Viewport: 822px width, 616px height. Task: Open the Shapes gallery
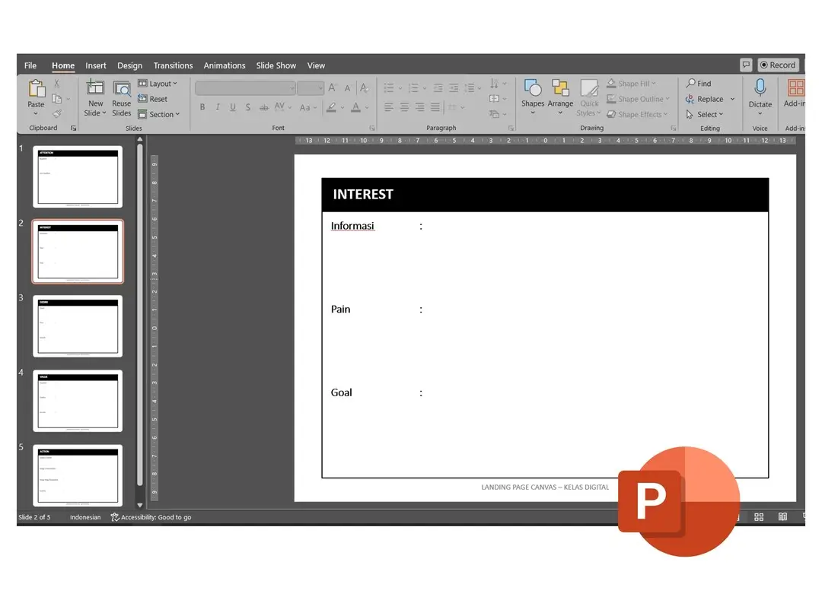pyautogui.click(x=533, y=97)
